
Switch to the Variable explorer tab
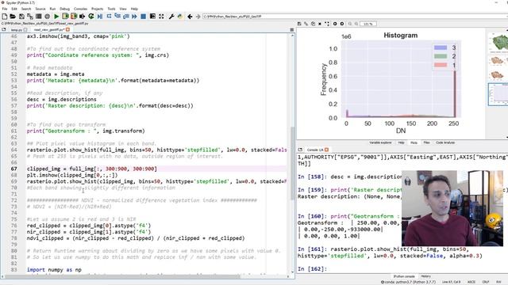coord(380,142)
